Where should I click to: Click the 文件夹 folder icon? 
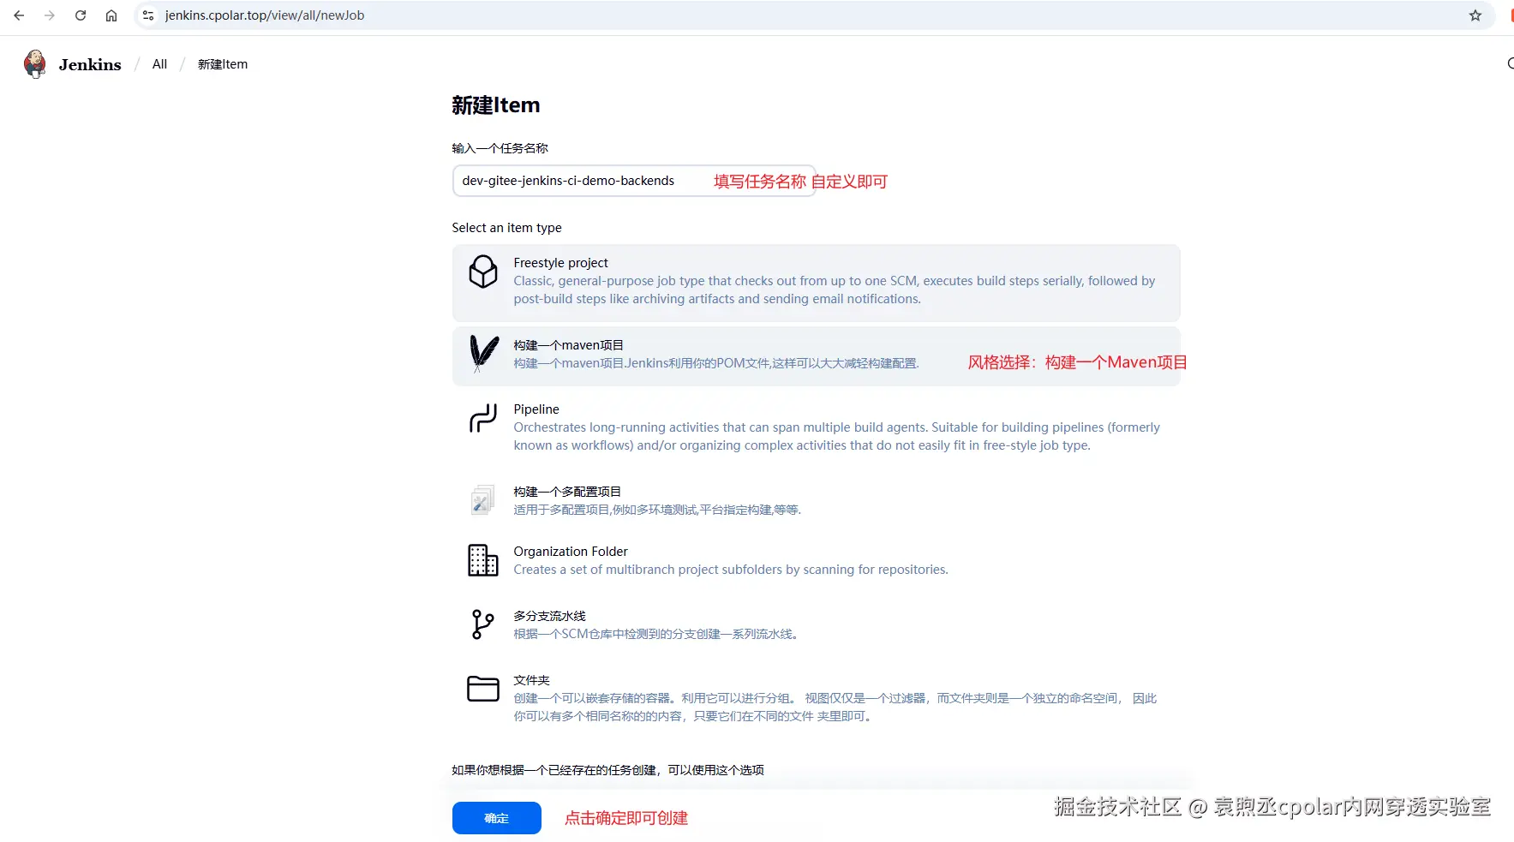(483, 689)
